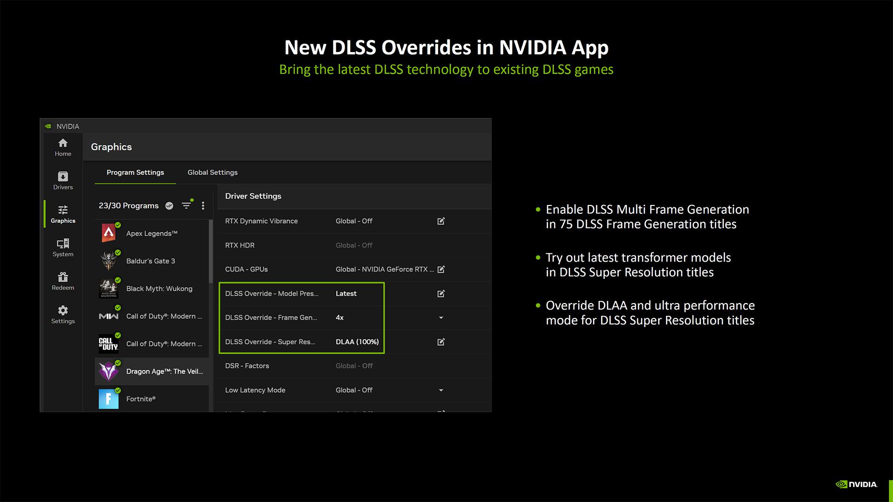Viewport: 893px width, 502px height.
Task: Expand Low Latency Mode dropdown
Action: tap(440, 390)
